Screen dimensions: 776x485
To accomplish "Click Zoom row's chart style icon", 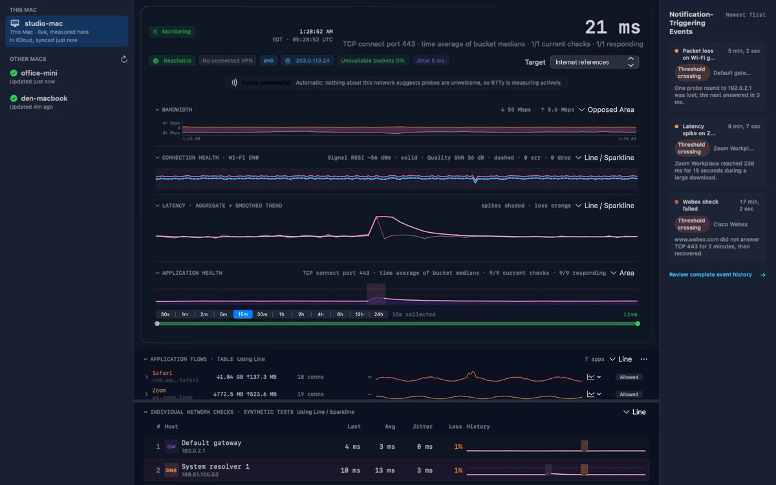I will click(594, 394).
